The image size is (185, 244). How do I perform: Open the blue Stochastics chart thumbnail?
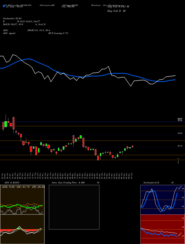point(162,200)
